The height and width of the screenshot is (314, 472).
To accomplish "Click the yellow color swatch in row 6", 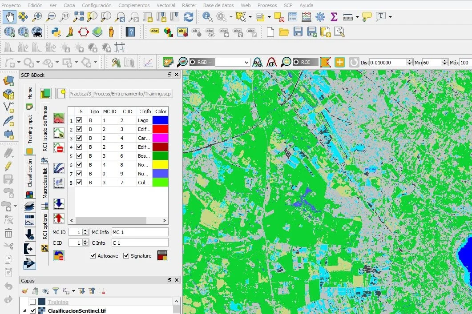I will pos(161,165).
